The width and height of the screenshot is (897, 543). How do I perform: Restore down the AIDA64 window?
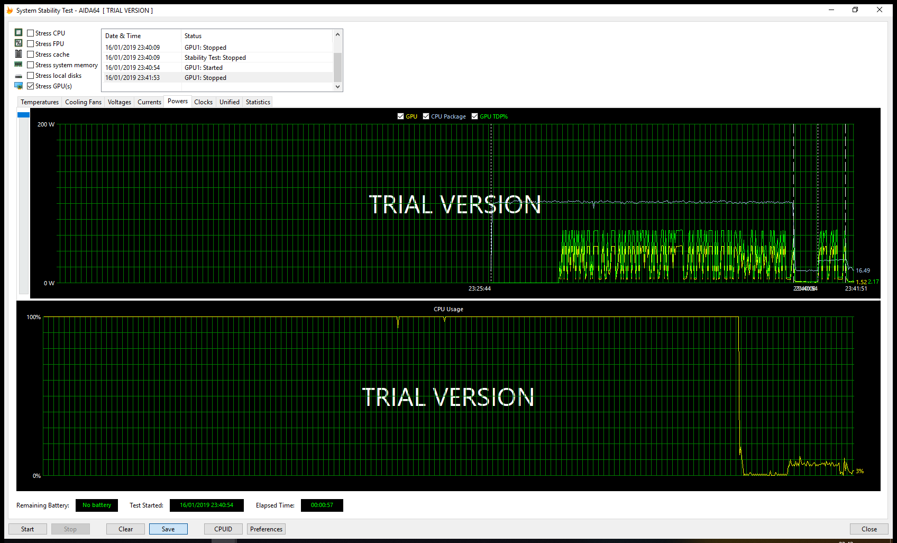(855, 10)
